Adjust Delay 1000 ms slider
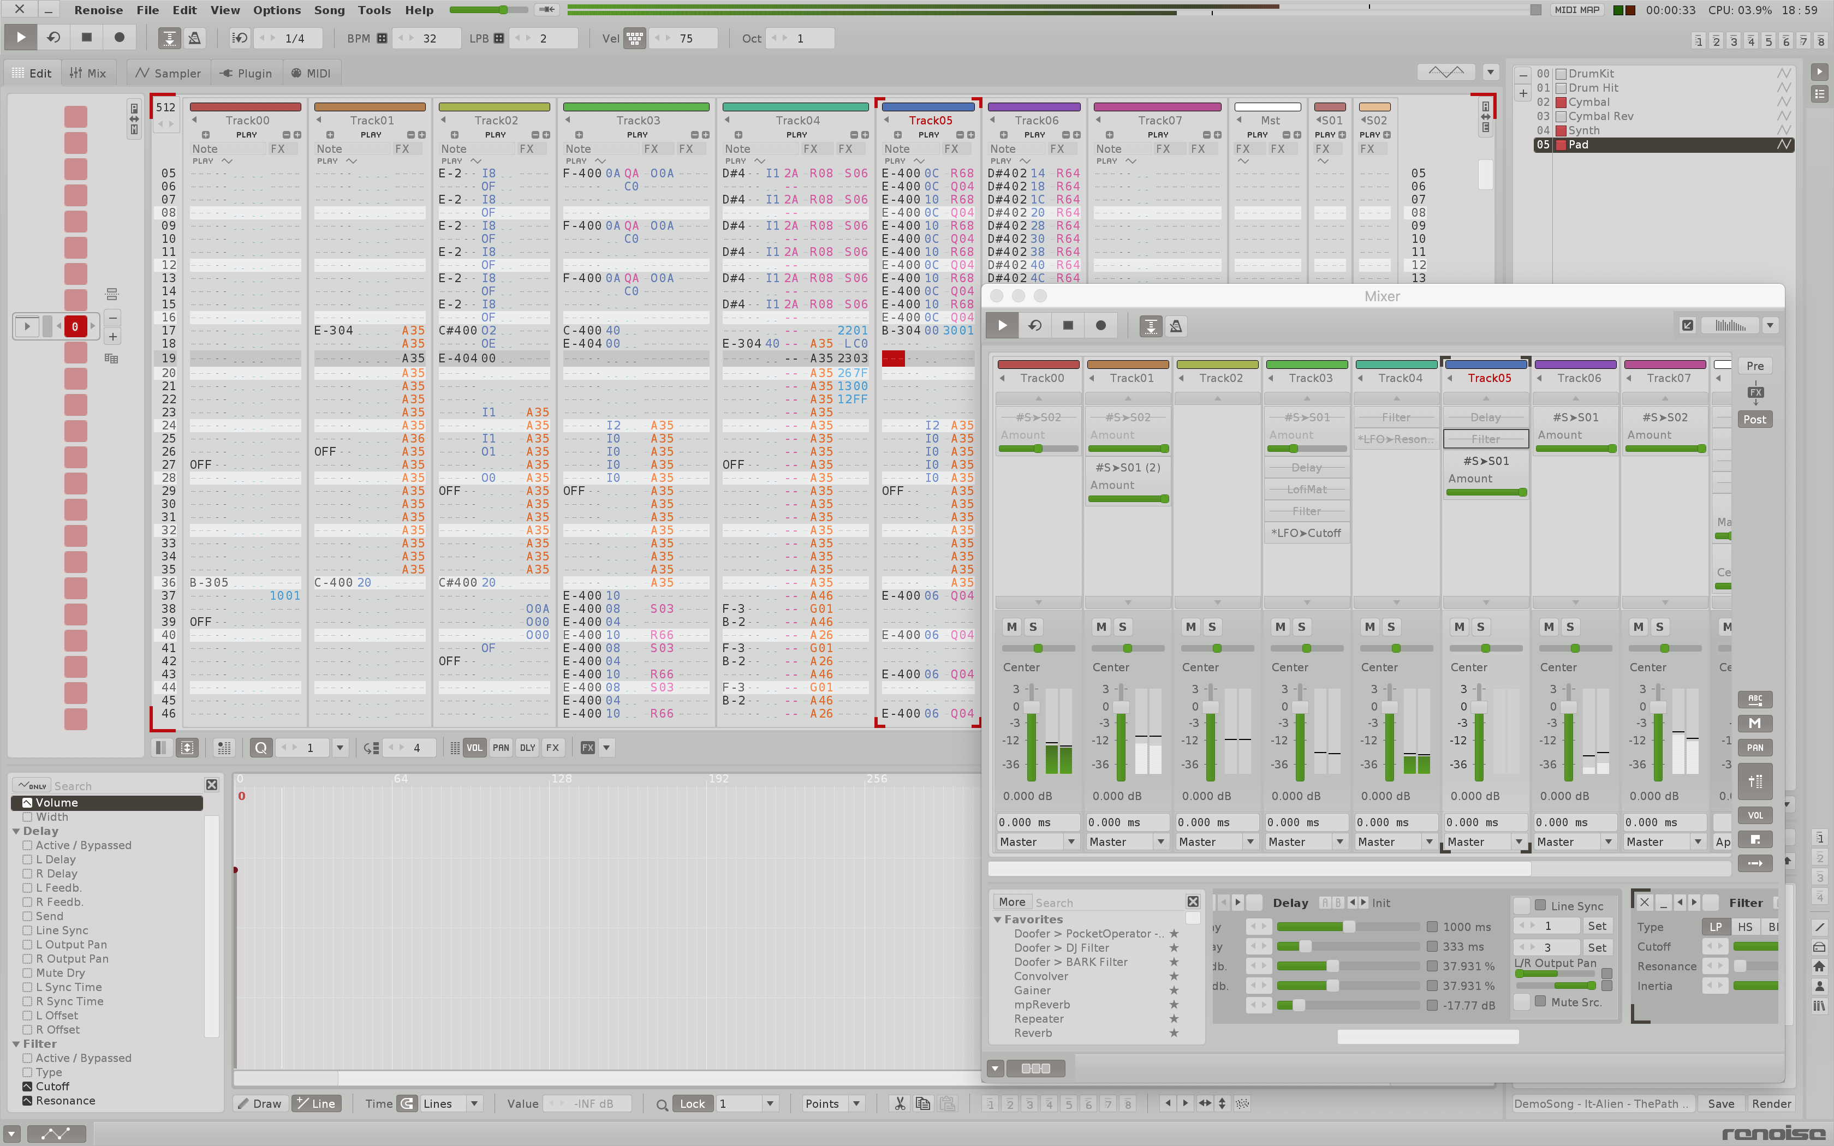Screen dimensions: 1834x1146 [x=1348, y=927]
